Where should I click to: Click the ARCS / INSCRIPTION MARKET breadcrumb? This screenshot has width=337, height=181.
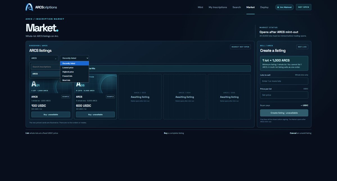coord(45,19)
